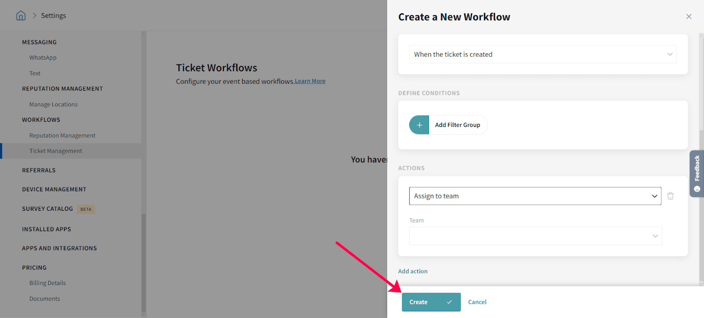The width and height of the screenshot is (704, 318).
Task: Click the Add action link
Action: tap(413, 271)
